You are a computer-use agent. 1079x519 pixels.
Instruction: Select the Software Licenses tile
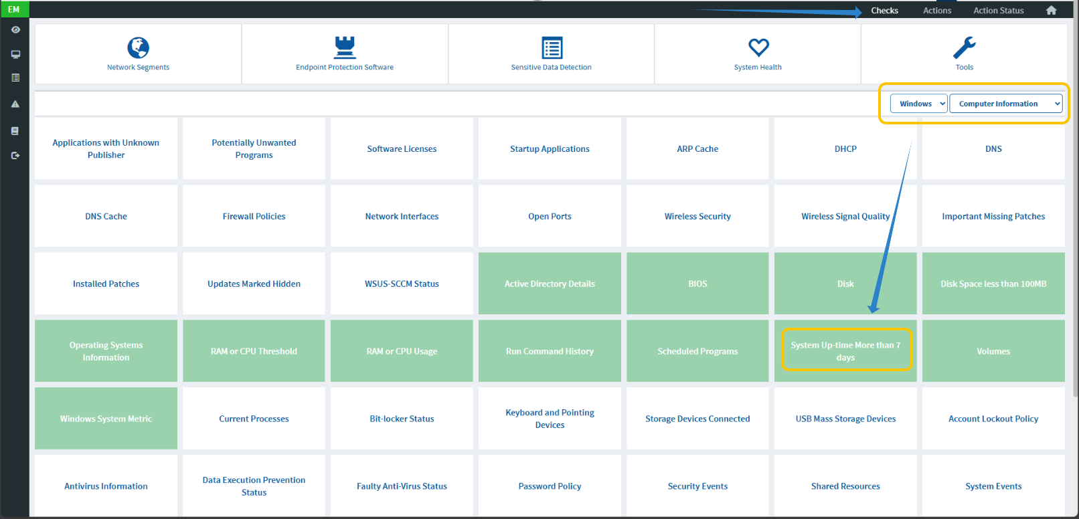(402, 148)
